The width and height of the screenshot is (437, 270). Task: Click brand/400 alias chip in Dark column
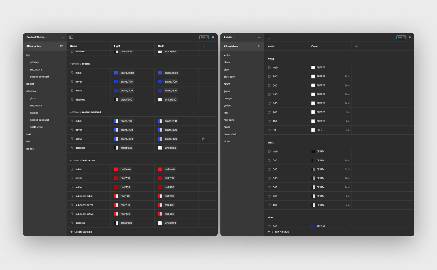point(171,139)
